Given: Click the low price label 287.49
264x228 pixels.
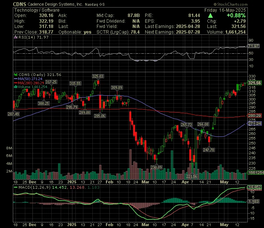Looking at the screenshot, I should tap(14, 114).
